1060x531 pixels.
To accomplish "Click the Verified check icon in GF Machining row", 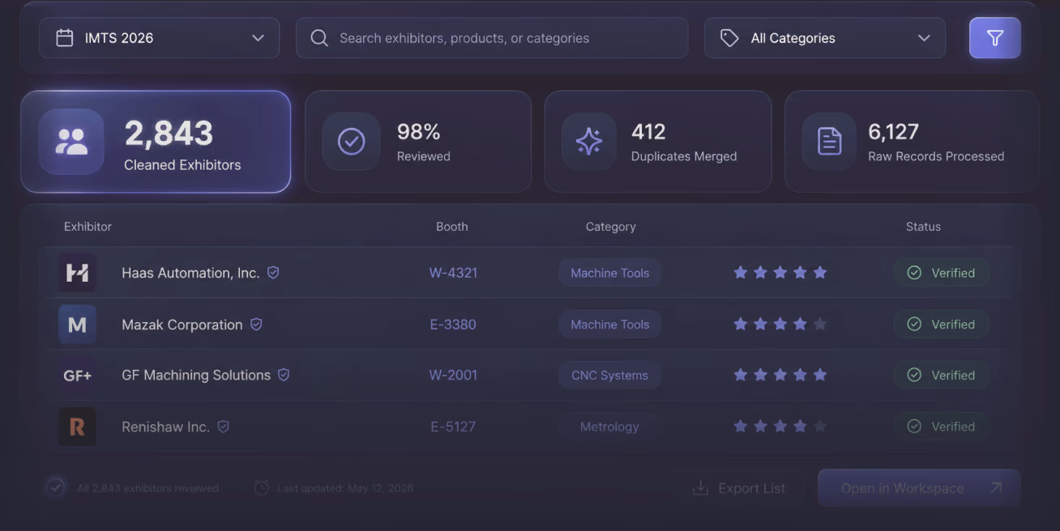I will [x=914, y=375].
